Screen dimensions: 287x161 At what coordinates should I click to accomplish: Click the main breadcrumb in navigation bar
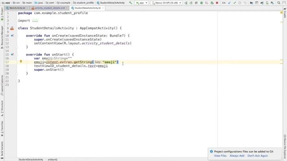pyautogui.click(x=27, y=3)
